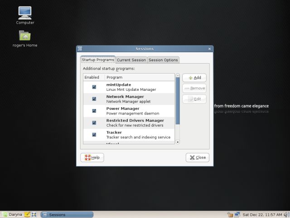Click the Close button in the dialog
The width and height of the screenshot is (290, 218).
(x=198, y=158)
